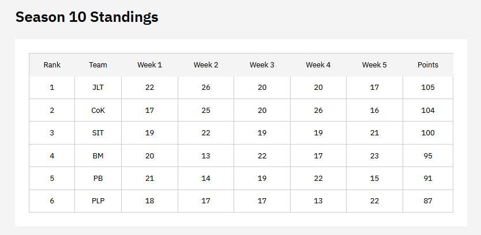This screenshot has height=235, width=481.
Task: Click the PB team cell
Action: [x=98, y=179]
